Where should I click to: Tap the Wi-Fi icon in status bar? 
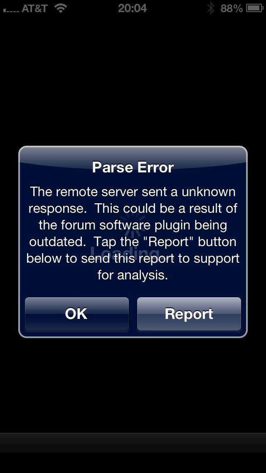click(x=61, y=8)
